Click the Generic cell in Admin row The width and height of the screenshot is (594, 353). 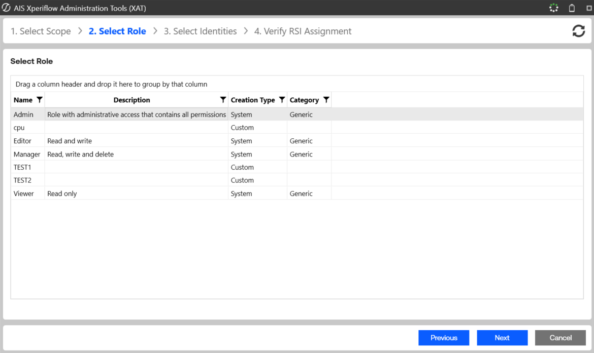(309, 114)
